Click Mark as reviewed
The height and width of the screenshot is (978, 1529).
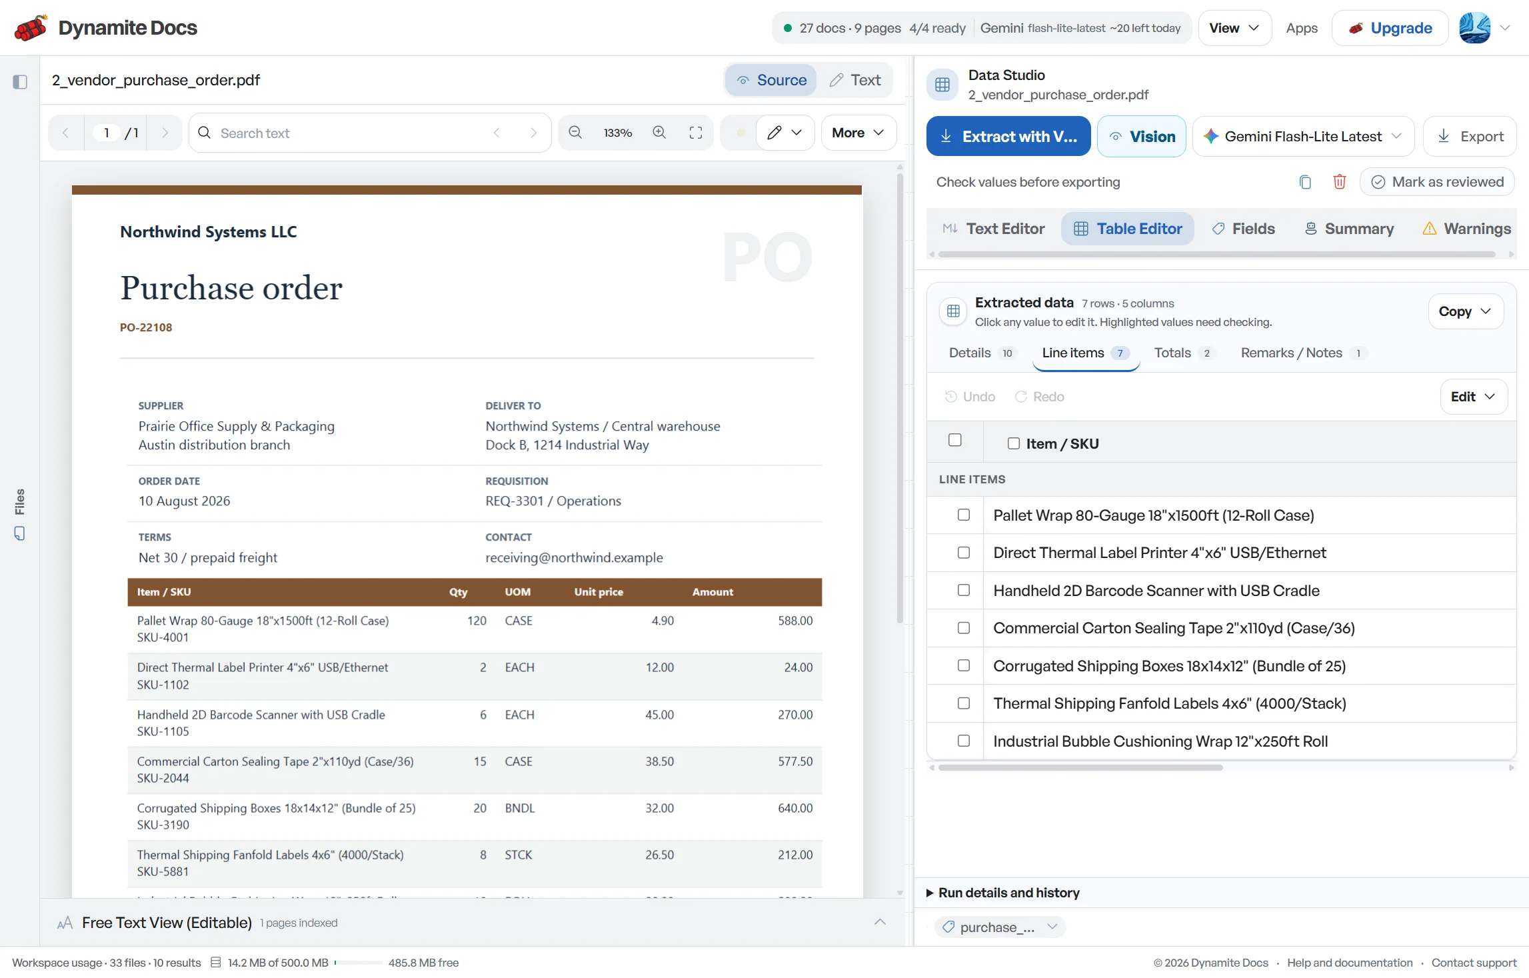click(x=1437, y=182)
